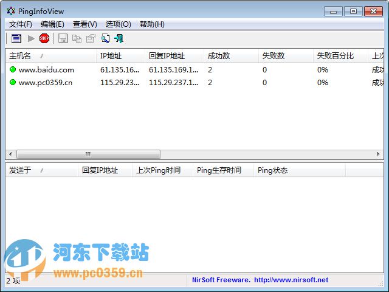The width and height of the screenshot is (389, 292).
Task: Click IP cell 115.29.23... of pc0359 row
Action: (x=120, y=83)
